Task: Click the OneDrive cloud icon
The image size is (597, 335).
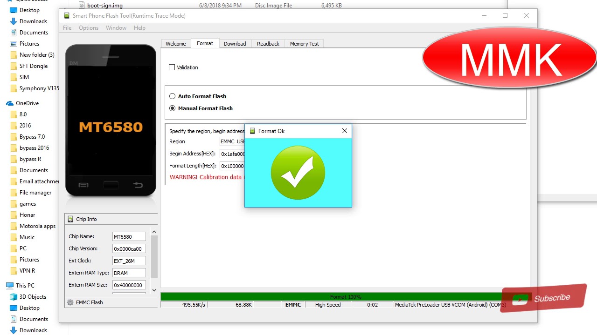Action: coord(10,103)
